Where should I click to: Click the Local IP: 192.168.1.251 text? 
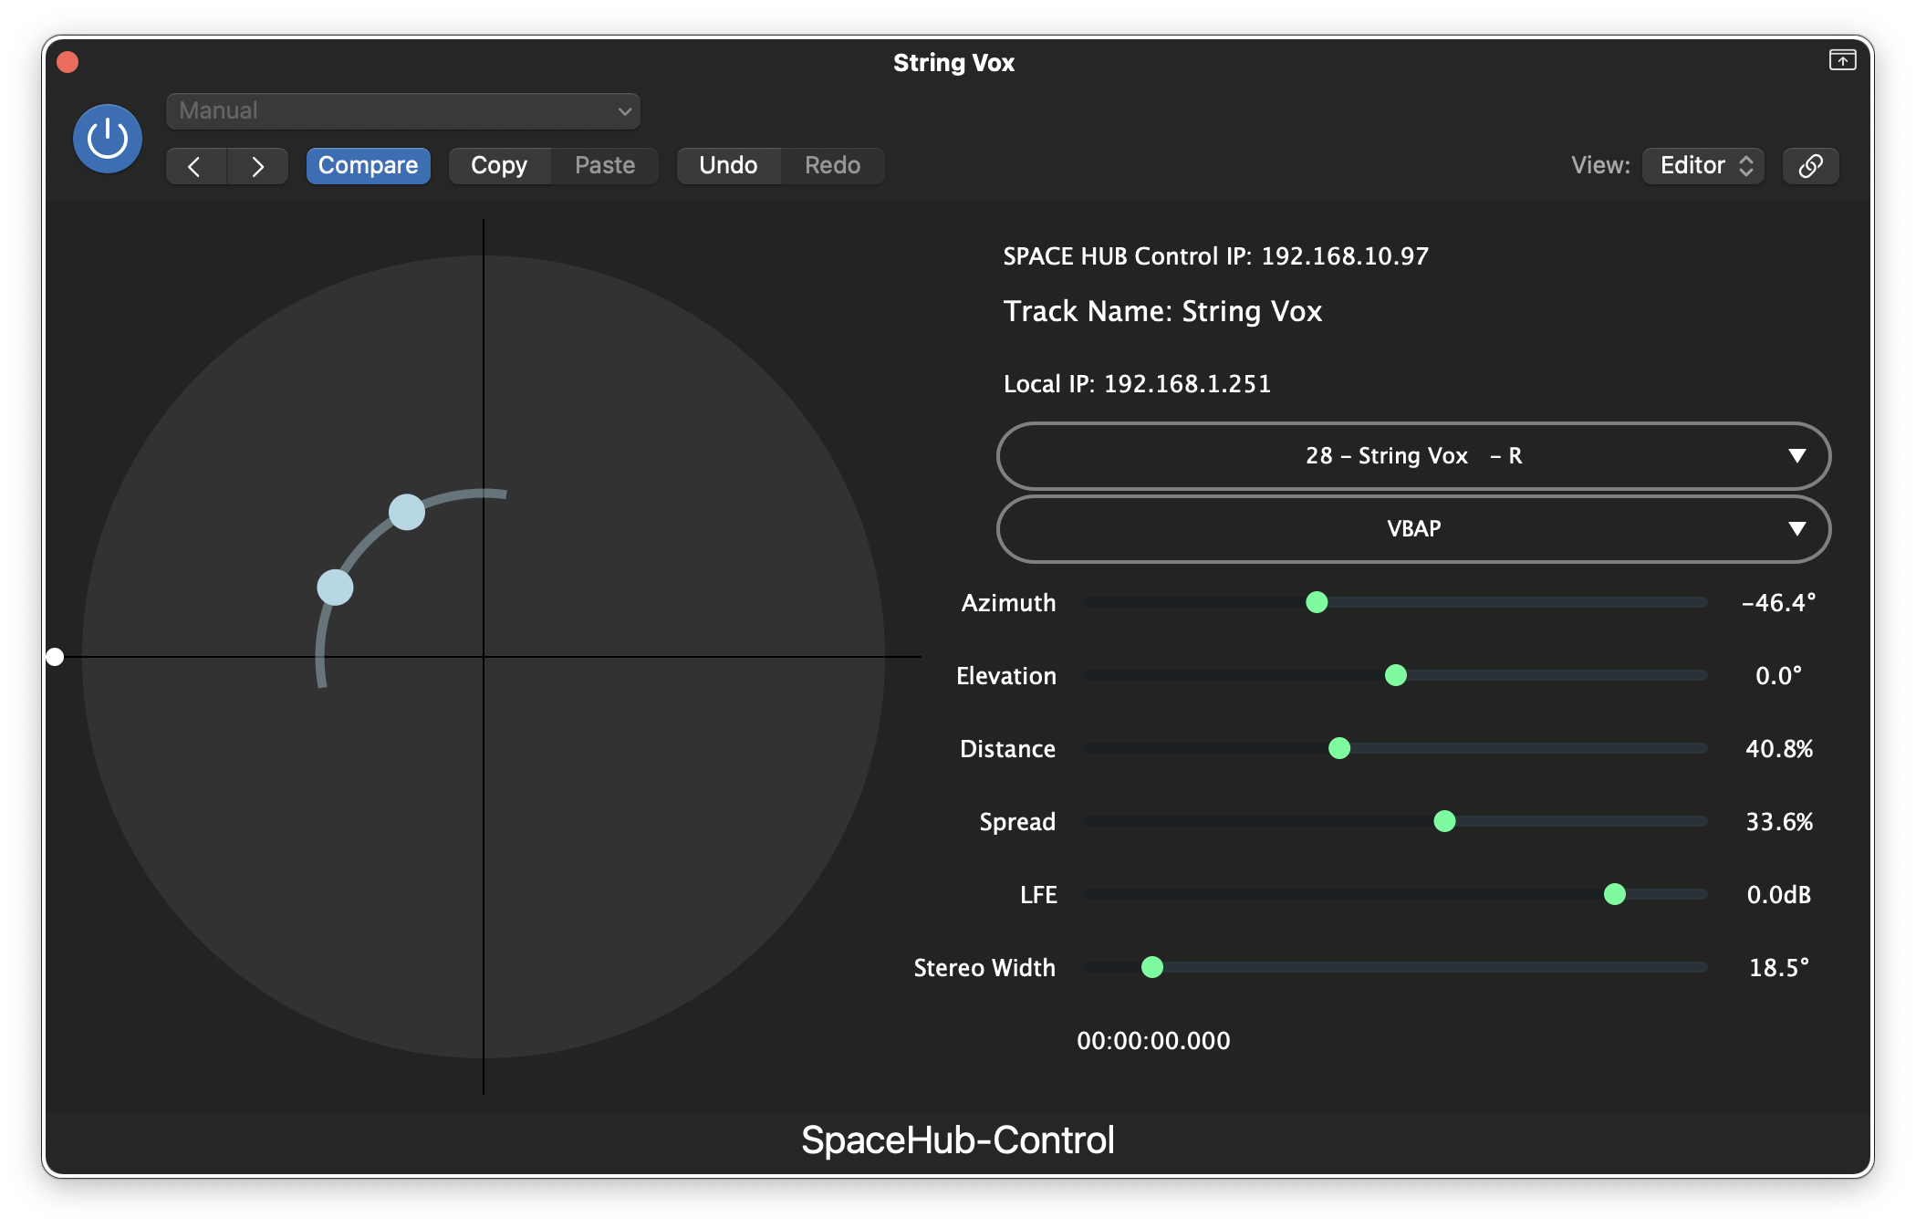tap(1137, 383)
